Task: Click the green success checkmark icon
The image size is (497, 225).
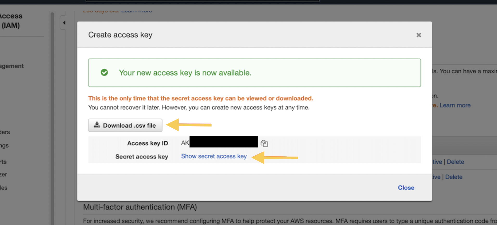Action: 104,72
